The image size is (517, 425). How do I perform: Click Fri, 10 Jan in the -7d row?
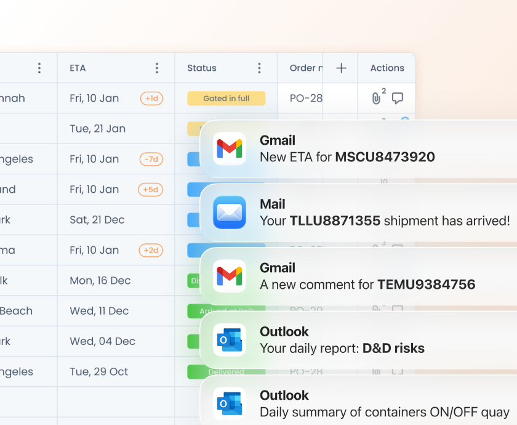point(94,159)
